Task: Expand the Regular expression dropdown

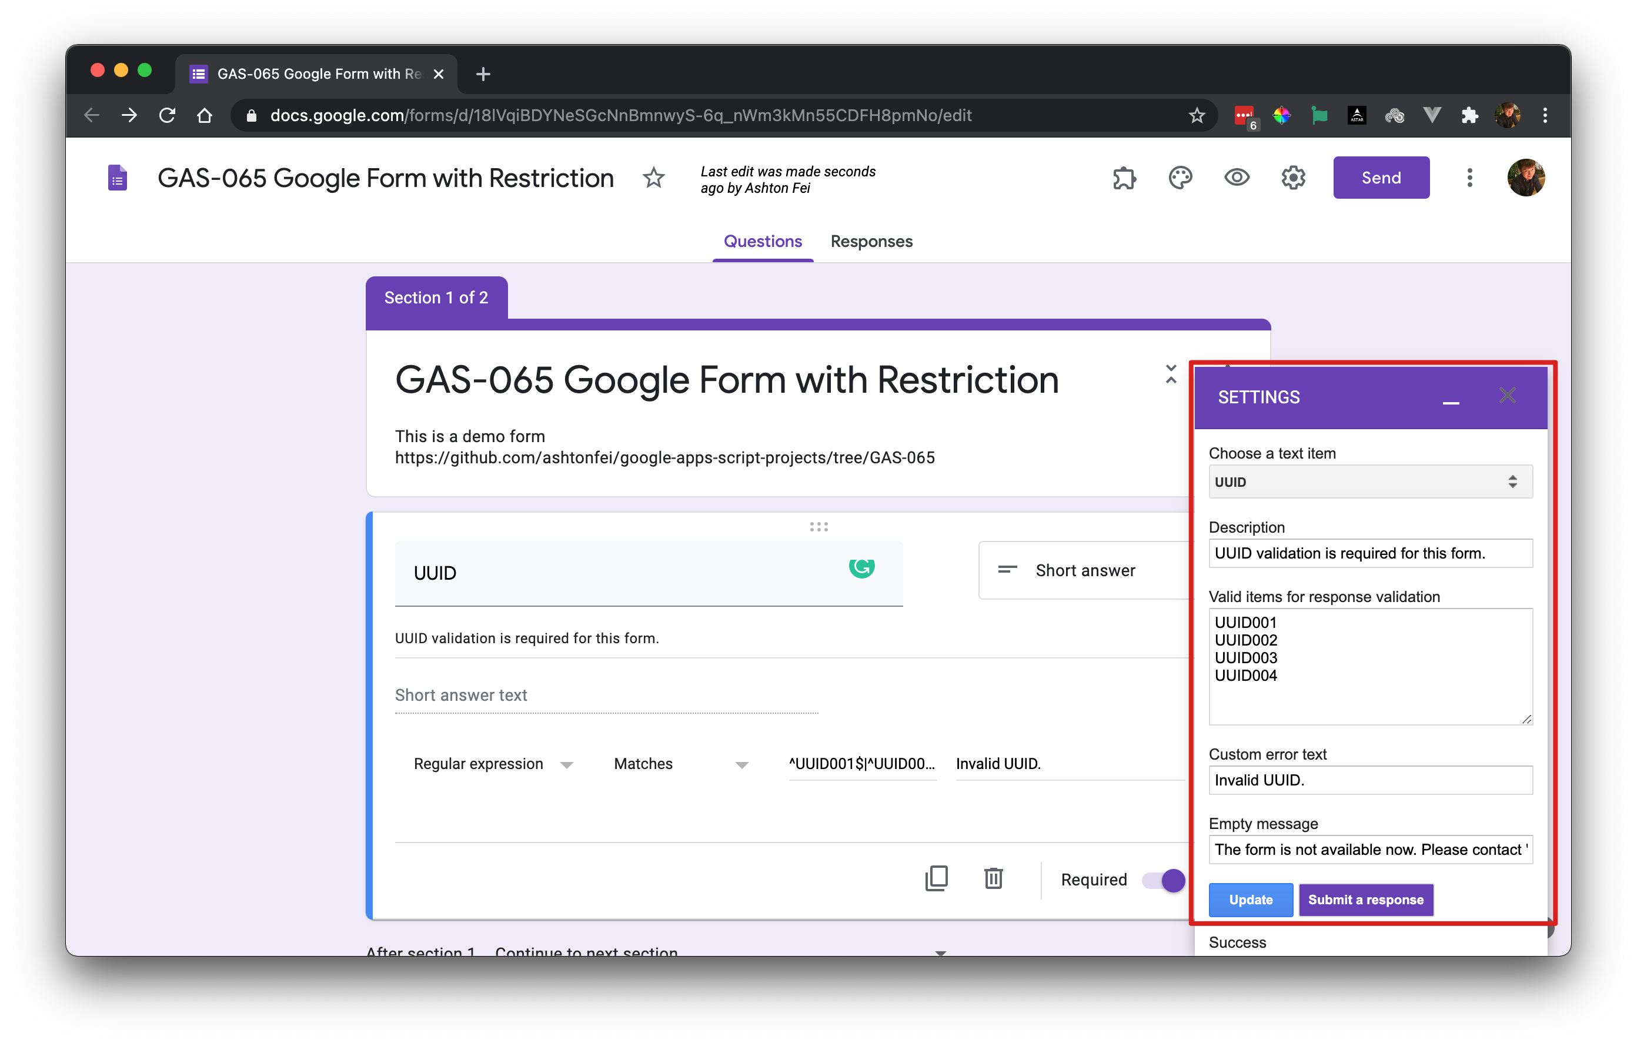Action: [493, 764]
